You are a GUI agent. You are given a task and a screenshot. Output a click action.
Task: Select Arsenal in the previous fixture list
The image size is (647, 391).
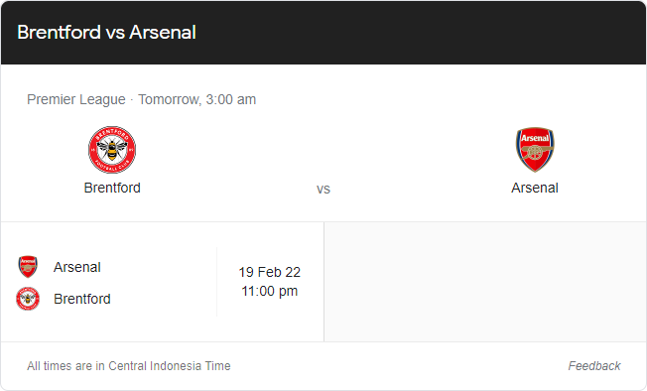(77, 267)
